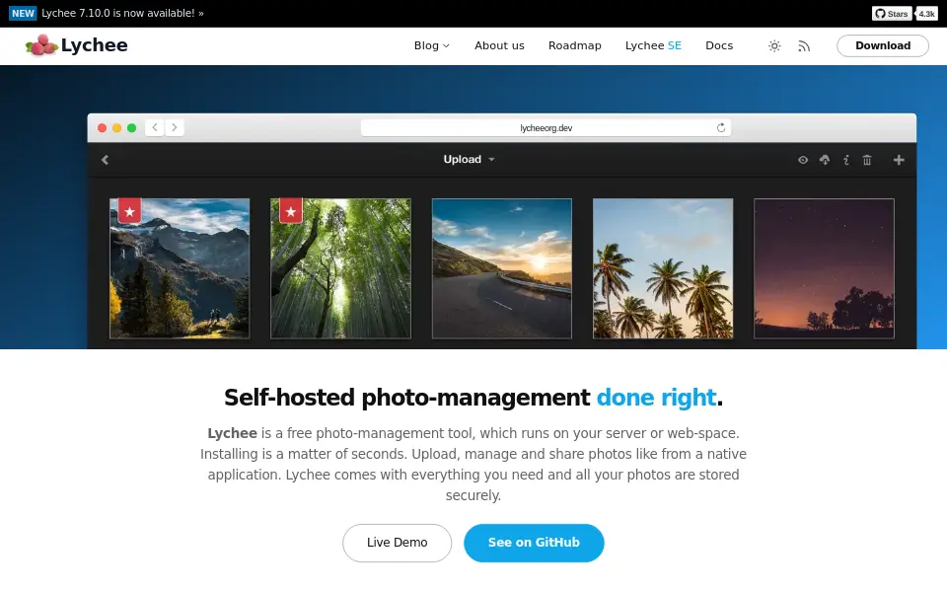Open the mountain landscape thumbnail
Viewport: 947px width, 592px height.
[x=180, y=268]
